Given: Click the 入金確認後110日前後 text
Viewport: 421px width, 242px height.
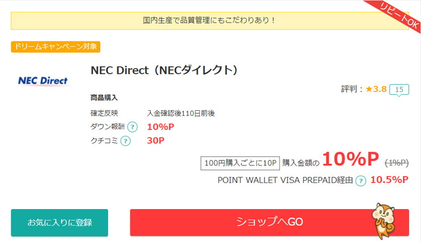Looking at the screenshot, I should (181, 114).
